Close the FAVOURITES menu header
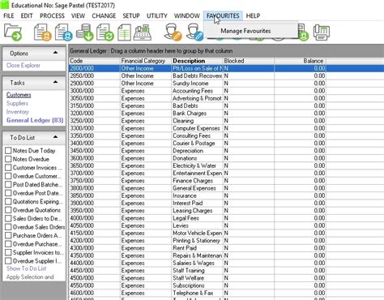Viewport: 384px width, 300px height. tap(223, 16)
